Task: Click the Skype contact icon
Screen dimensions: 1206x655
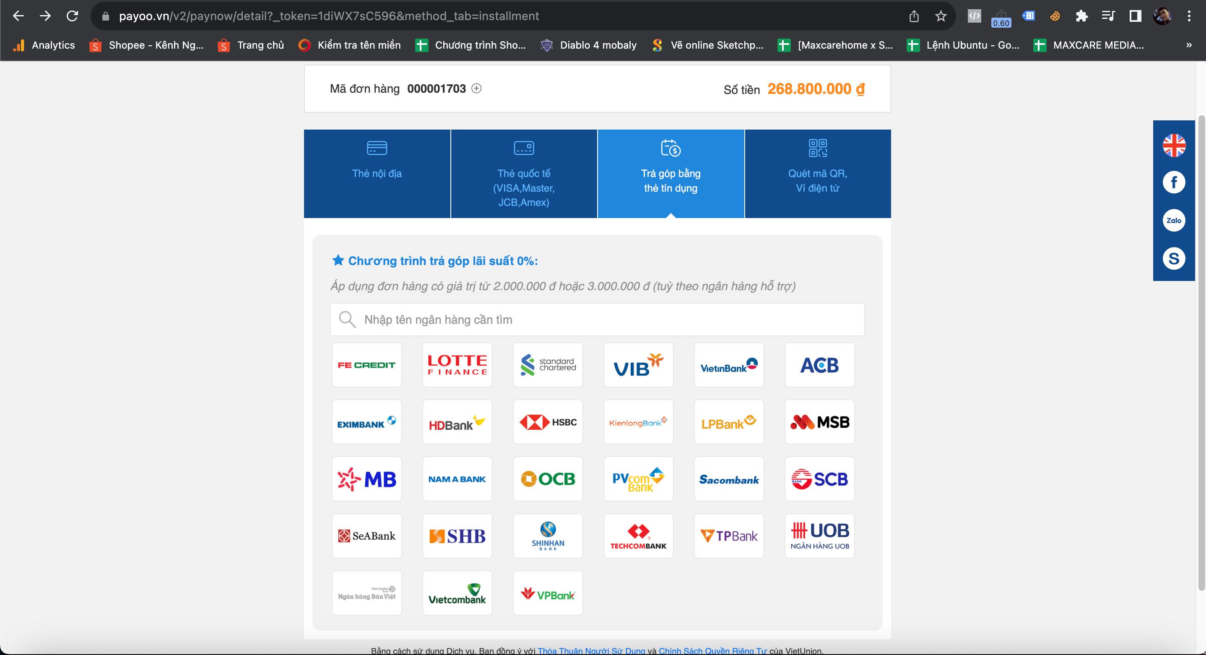Action: pyautogui.click(x=1174, y=258)
